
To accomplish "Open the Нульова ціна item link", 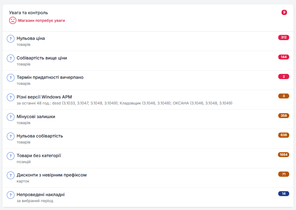I will [x=31, y=38].
